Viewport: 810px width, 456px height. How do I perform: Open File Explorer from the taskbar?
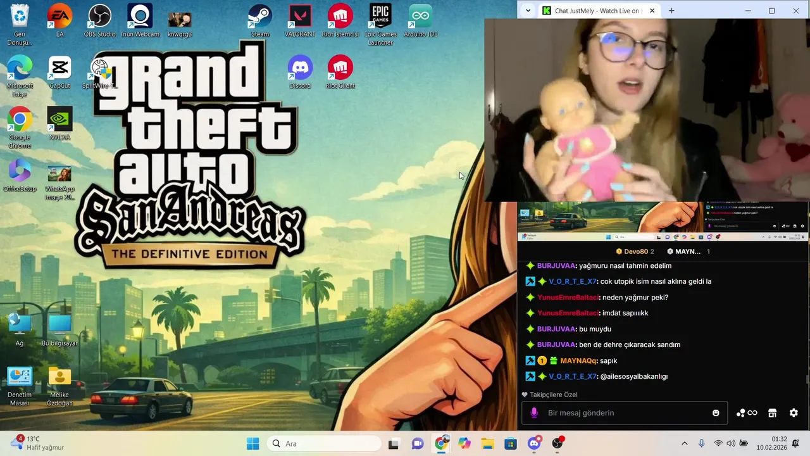click(x=487, y=444)
